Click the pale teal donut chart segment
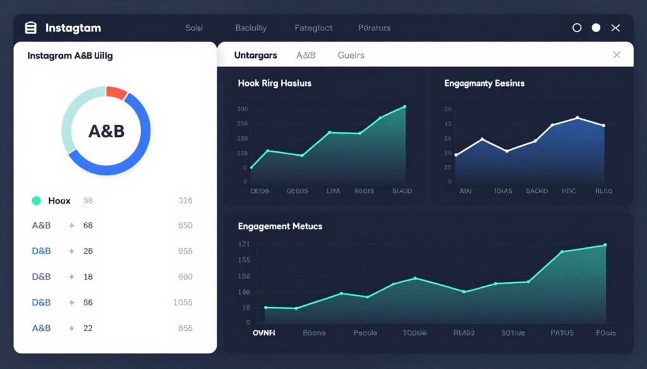 [x=73, y=115]
